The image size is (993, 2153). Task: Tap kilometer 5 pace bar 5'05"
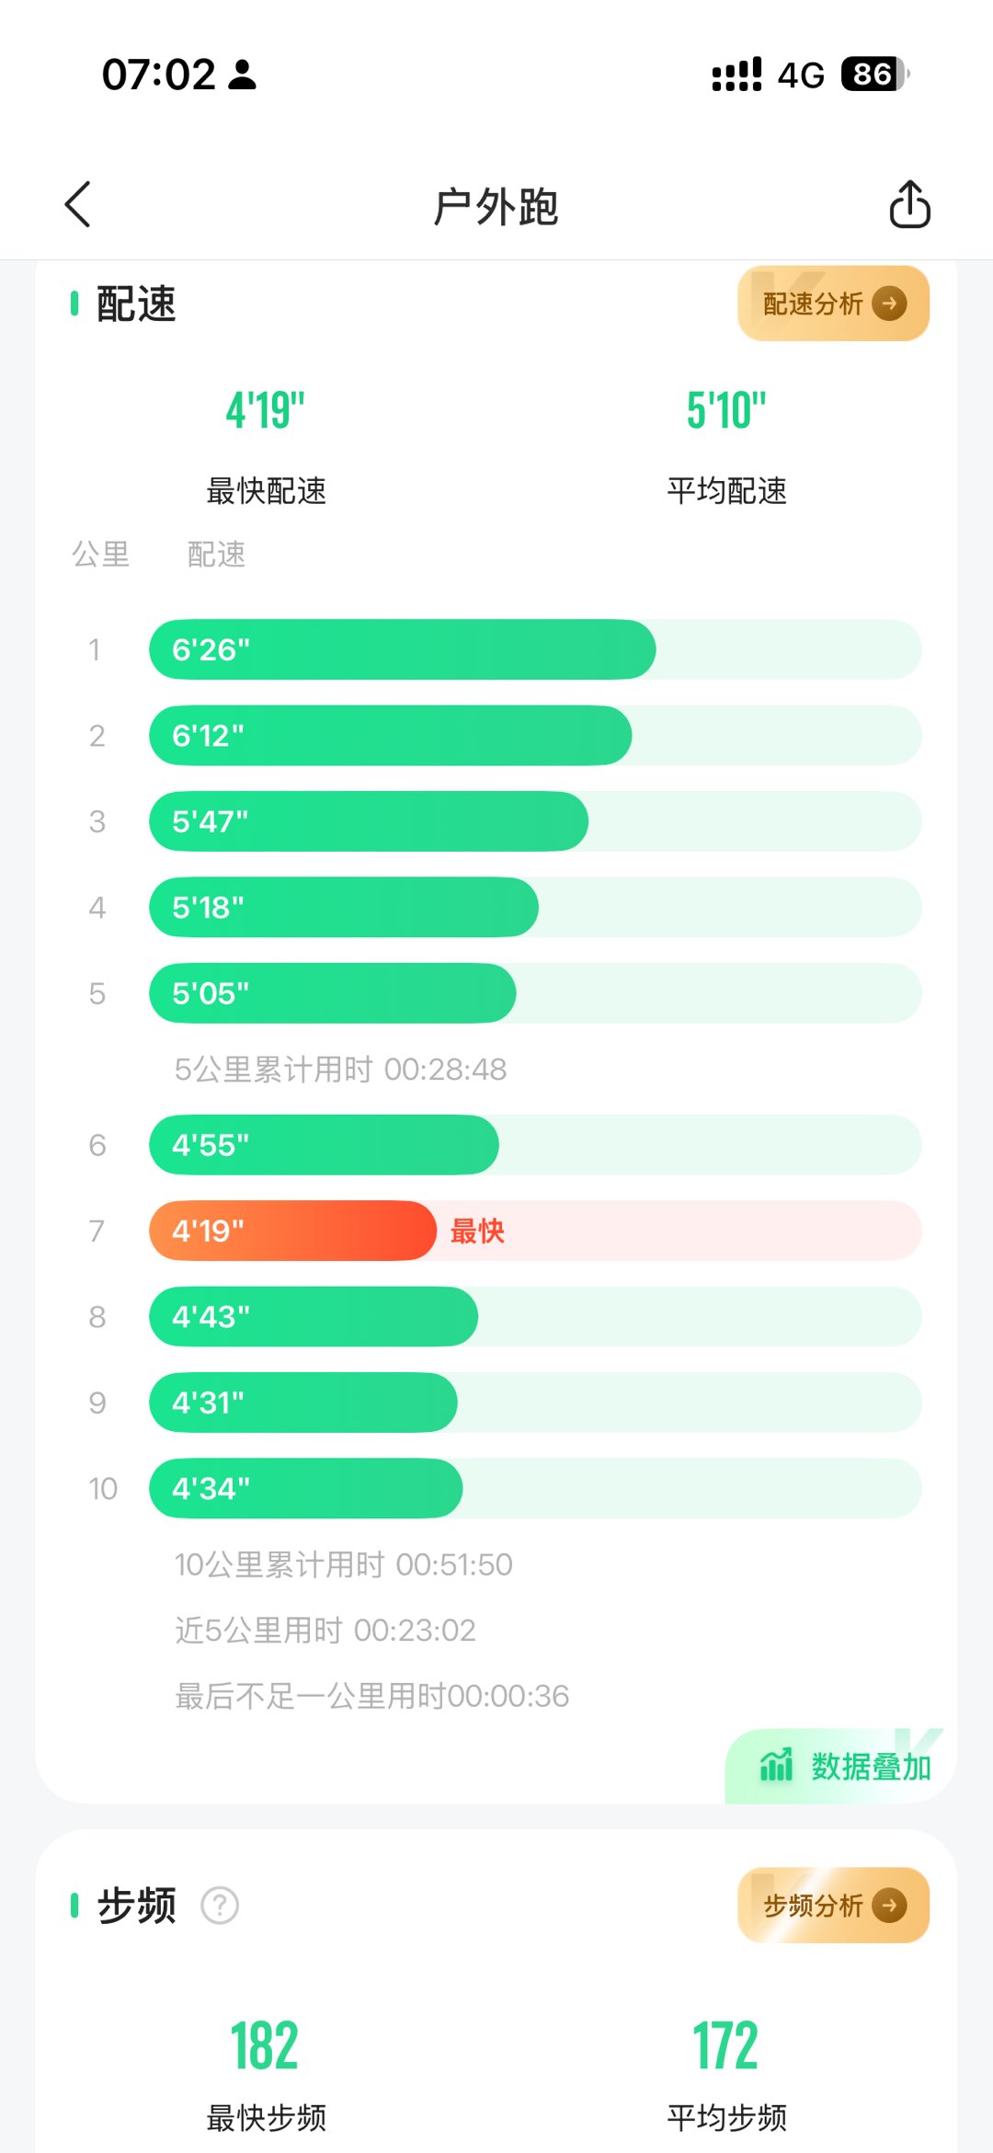(332, 993)
